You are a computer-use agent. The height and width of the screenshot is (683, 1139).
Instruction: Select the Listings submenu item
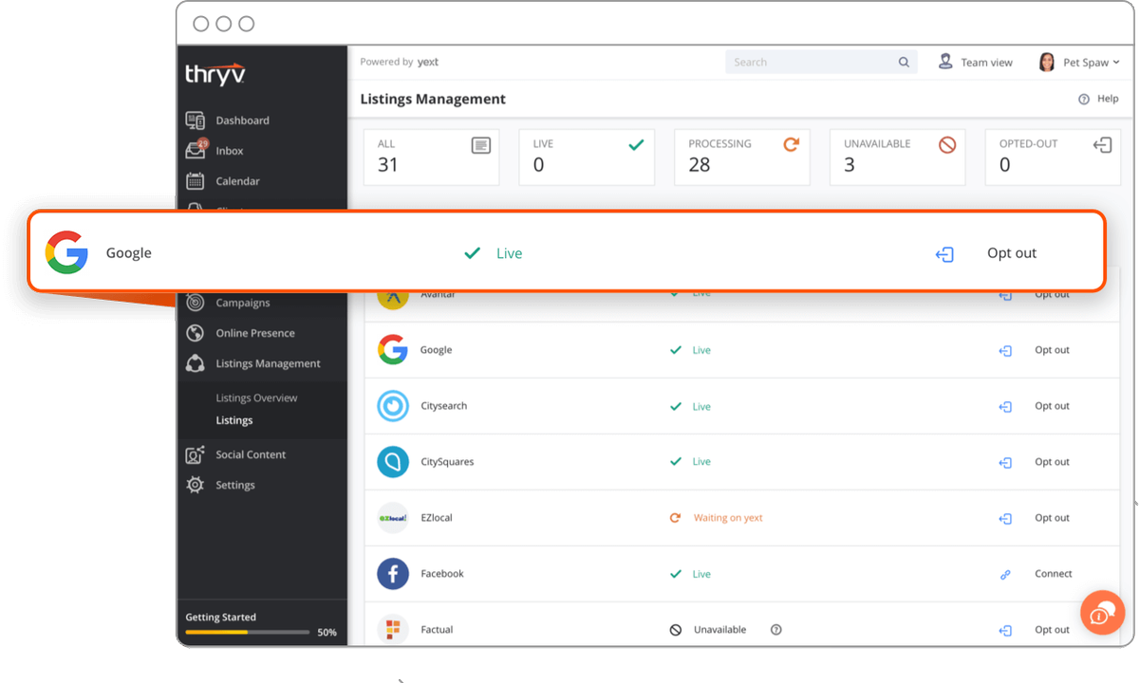click(233, 420)
